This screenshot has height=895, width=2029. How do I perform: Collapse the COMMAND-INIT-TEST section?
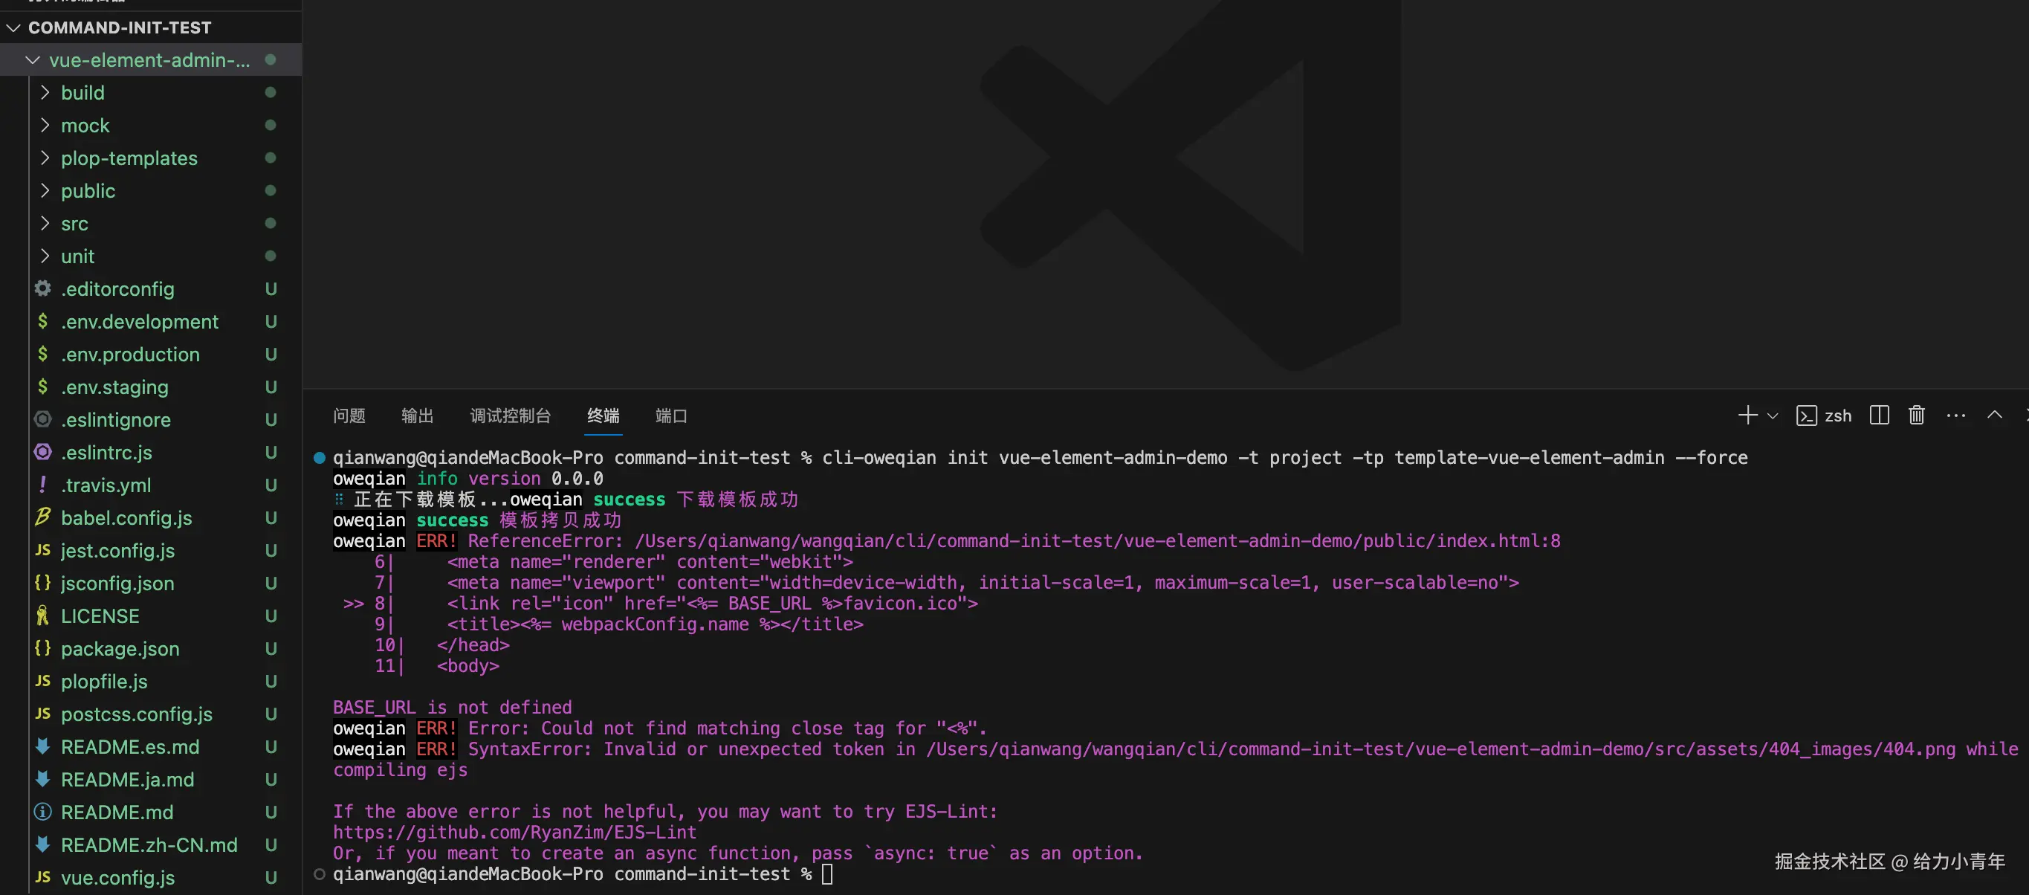pyautogui.click(x=13, y=28)
